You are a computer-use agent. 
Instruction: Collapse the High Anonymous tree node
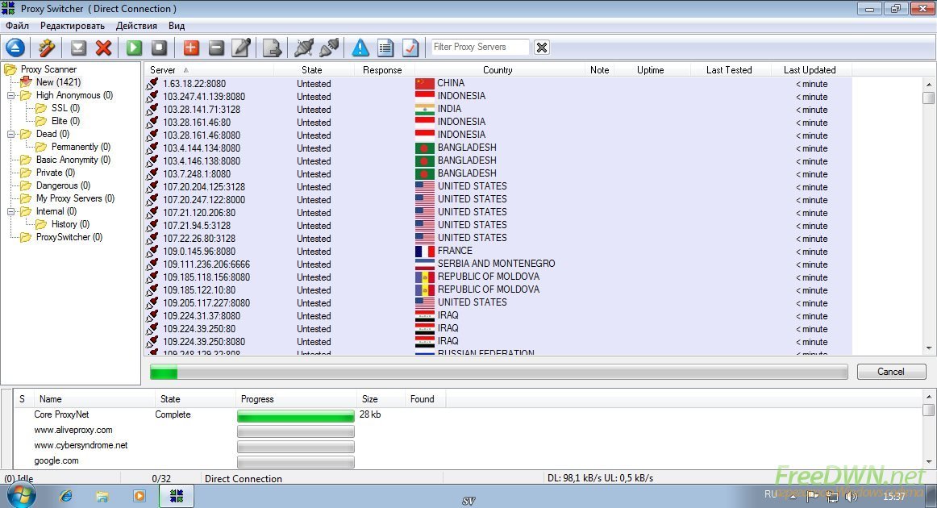(x=10, y=96)
